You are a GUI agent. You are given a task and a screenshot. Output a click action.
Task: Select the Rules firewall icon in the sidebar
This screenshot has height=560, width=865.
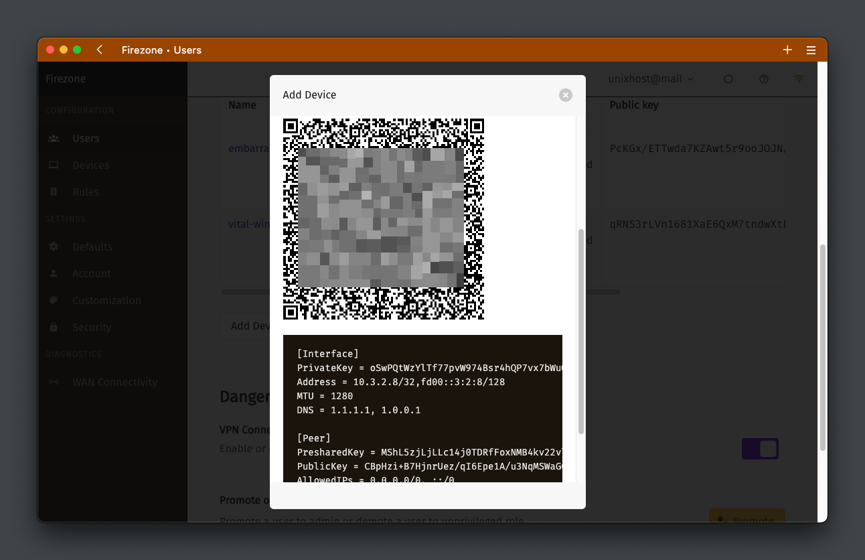(x=54, y=192)
